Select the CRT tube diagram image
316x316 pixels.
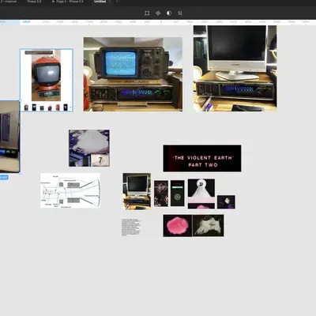coord(70,190)
